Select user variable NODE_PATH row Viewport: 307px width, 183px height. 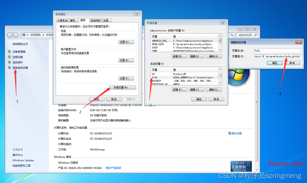click(185, 44)
